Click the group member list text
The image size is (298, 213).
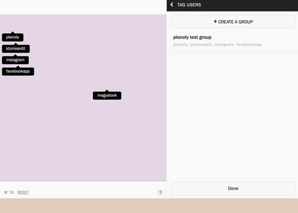(217, 44)
